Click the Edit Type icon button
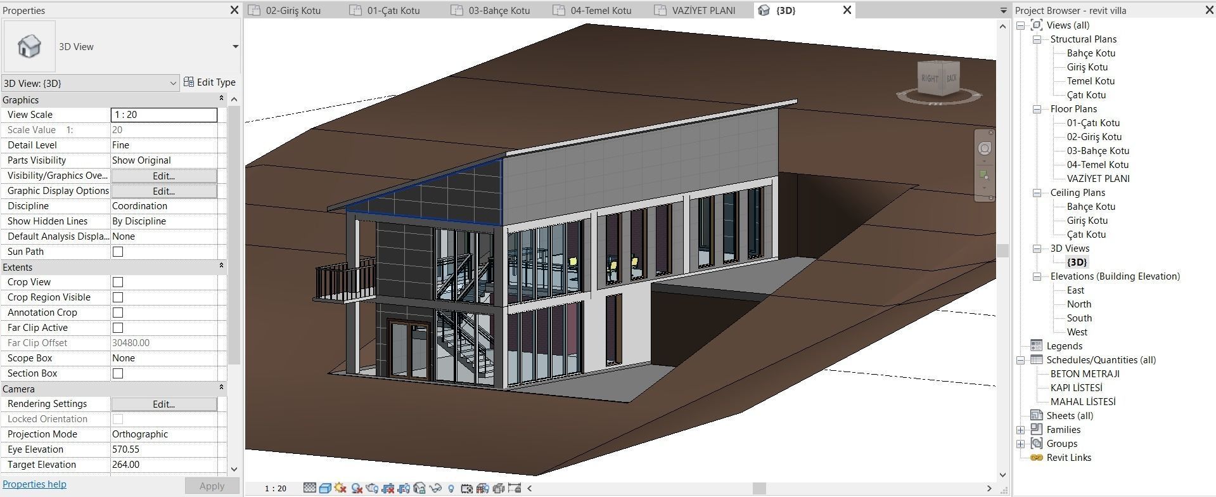 pyautogui.click(x=189, y=82)
